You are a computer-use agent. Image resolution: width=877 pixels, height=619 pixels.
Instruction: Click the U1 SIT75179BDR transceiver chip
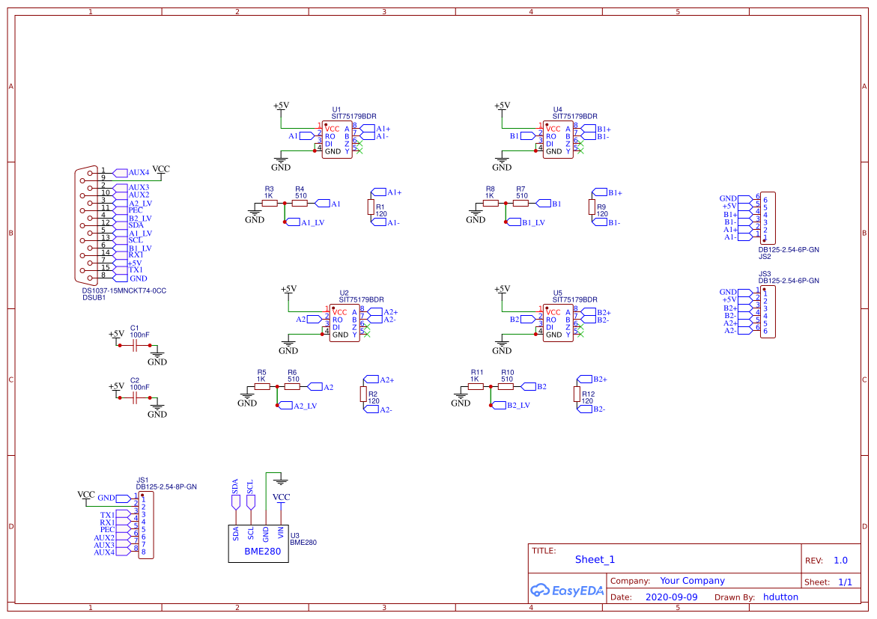coord(337,140)
